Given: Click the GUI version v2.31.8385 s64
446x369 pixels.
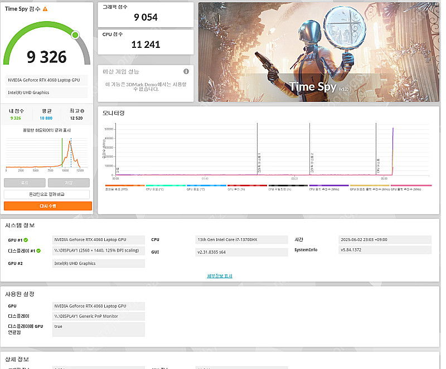Looking at the screenshot, I should pos(241,252).
